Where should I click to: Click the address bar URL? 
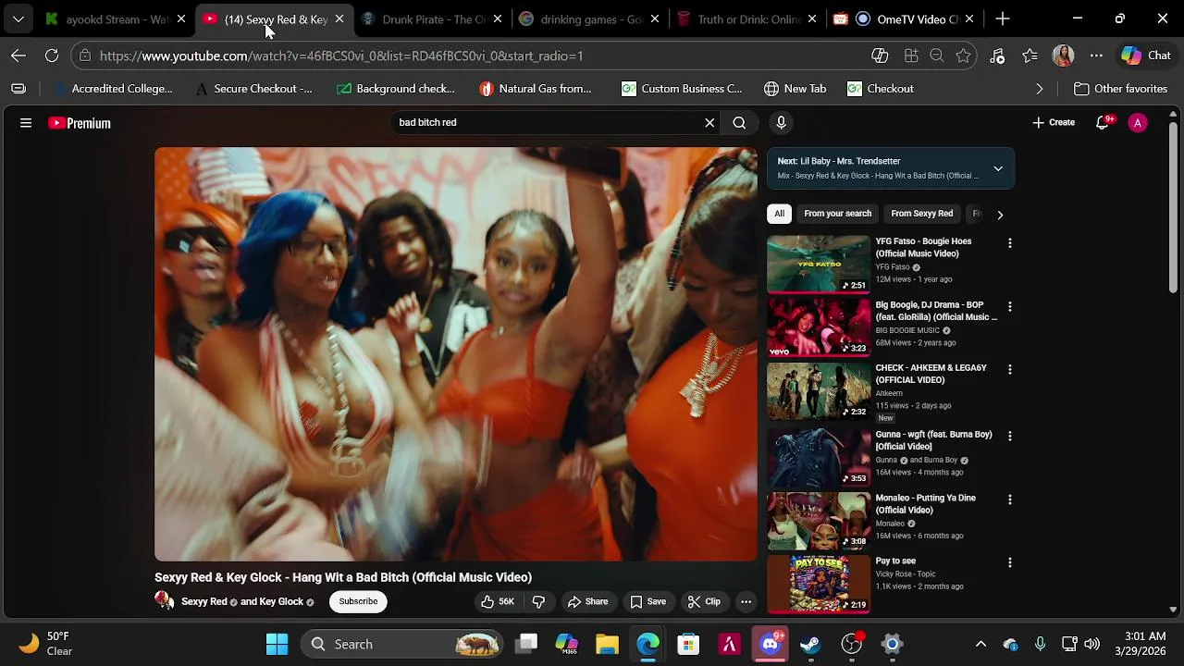pos(341,55)
